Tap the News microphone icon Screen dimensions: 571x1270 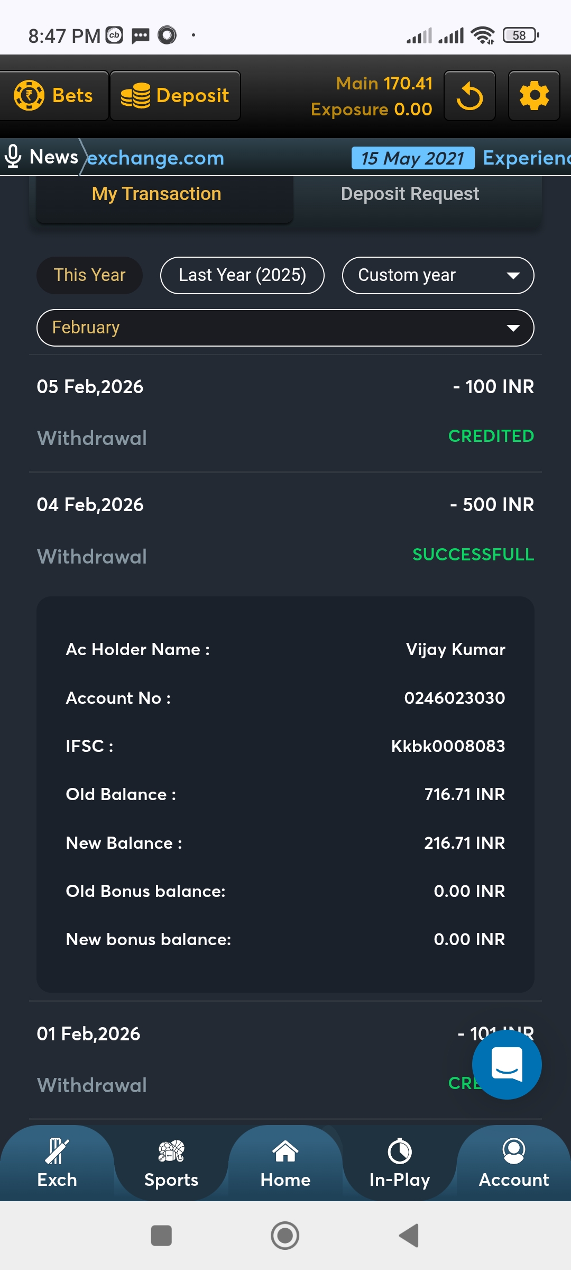[x=13, y=157]
